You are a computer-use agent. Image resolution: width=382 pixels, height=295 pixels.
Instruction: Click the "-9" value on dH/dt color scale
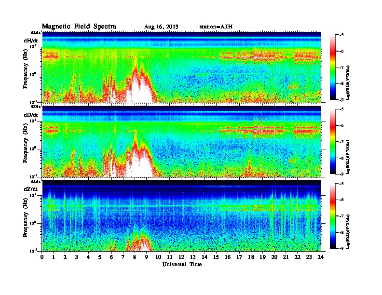point(341,100)
